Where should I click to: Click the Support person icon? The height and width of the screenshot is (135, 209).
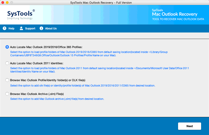point(21,28)
